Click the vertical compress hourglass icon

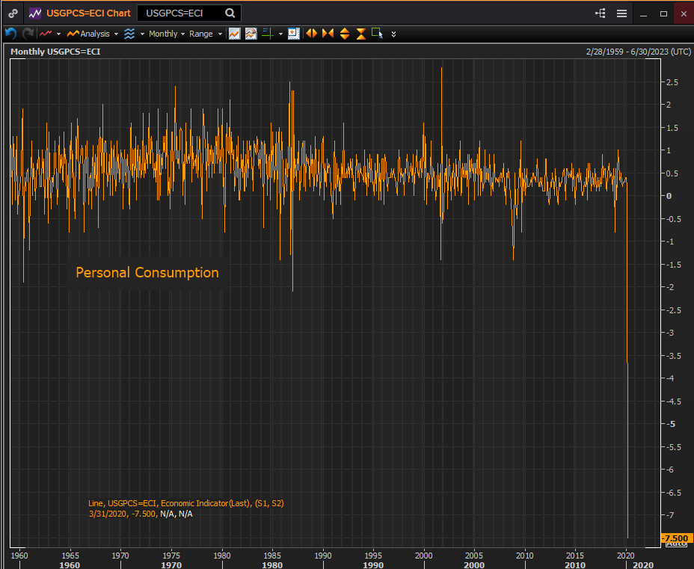pyautogui.click(x=361, y=34)
